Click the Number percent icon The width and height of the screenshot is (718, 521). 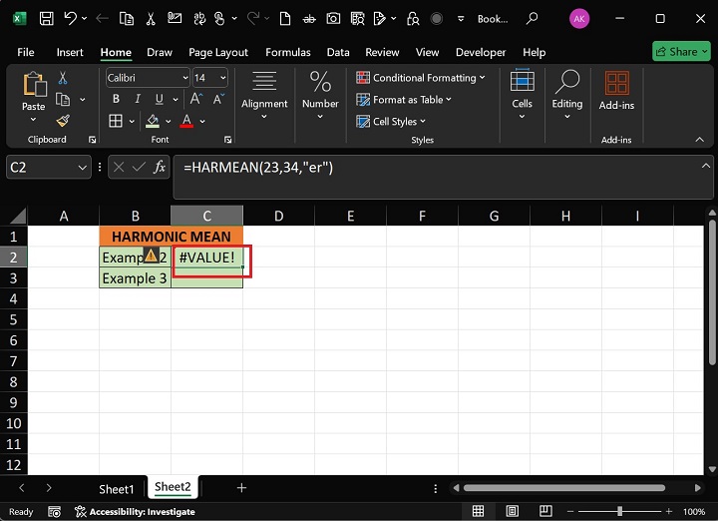click(320, 82)
